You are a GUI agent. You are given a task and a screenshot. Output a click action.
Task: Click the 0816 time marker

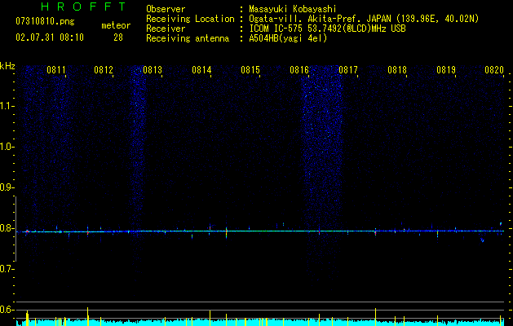[299, 70]
